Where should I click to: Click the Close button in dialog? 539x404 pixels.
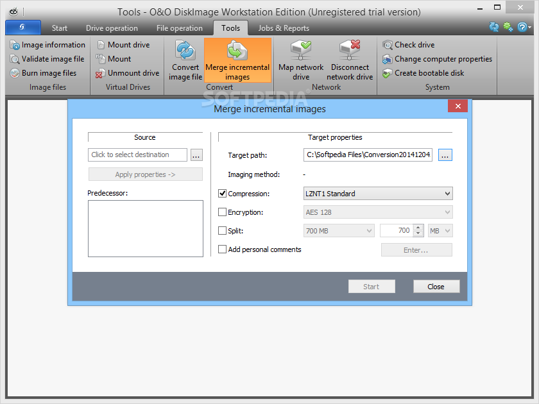[436, 287]
